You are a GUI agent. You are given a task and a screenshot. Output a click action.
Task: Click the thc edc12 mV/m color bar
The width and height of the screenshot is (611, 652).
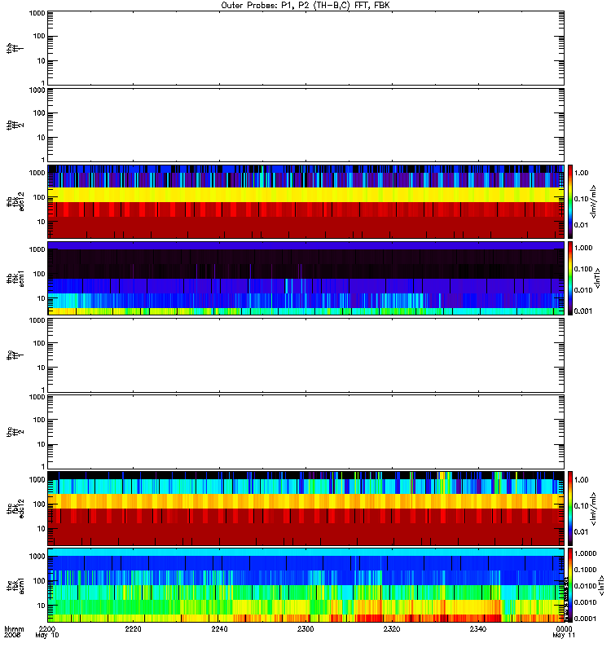pos(570,509)
